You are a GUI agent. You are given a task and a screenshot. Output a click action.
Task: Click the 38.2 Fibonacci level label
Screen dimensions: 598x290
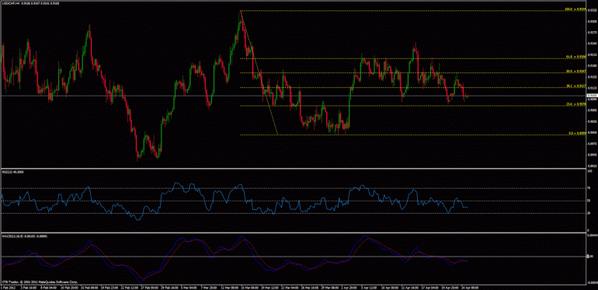point(575,86)
